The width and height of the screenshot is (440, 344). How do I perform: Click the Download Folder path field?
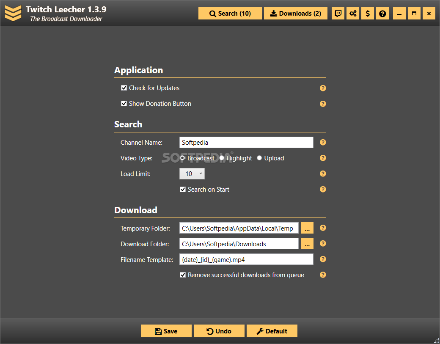click(x=239, y=244)
